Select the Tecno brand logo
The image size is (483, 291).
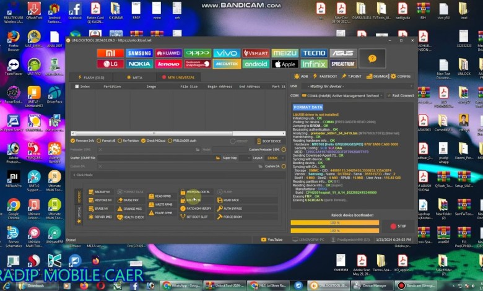(x=314, y=53)
